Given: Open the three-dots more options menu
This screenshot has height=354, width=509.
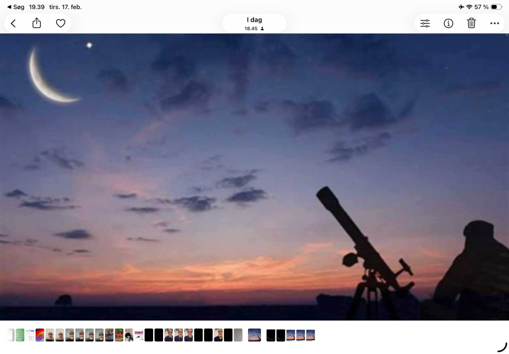Looking at the screenshot, I should point(495,23).
